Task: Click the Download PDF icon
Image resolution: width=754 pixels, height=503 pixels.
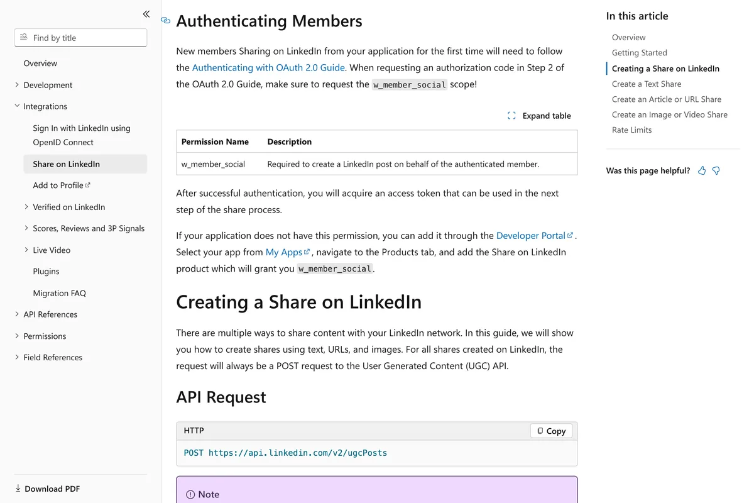Action: (x=18, y=489)
